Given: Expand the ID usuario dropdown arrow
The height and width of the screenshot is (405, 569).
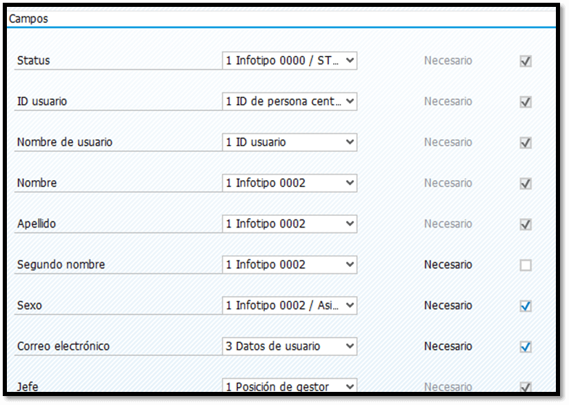Looking at the screenshot, I should [350, 101].
